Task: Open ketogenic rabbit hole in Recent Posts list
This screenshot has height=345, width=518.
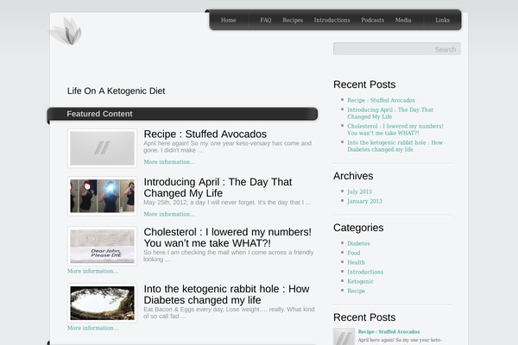Action: tap(395, 146)
